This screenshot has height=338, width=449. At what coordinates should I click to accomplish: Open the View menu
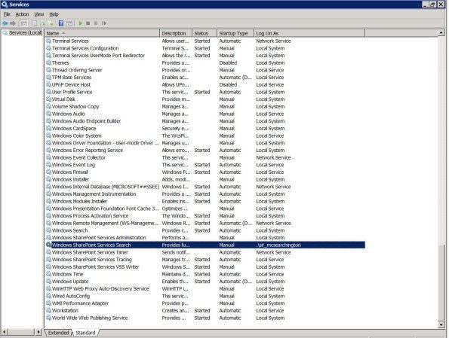click(x=39, y=14)
